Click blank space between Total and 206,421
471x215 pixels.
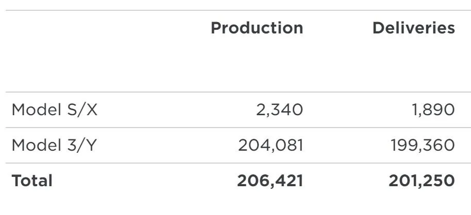144,181
